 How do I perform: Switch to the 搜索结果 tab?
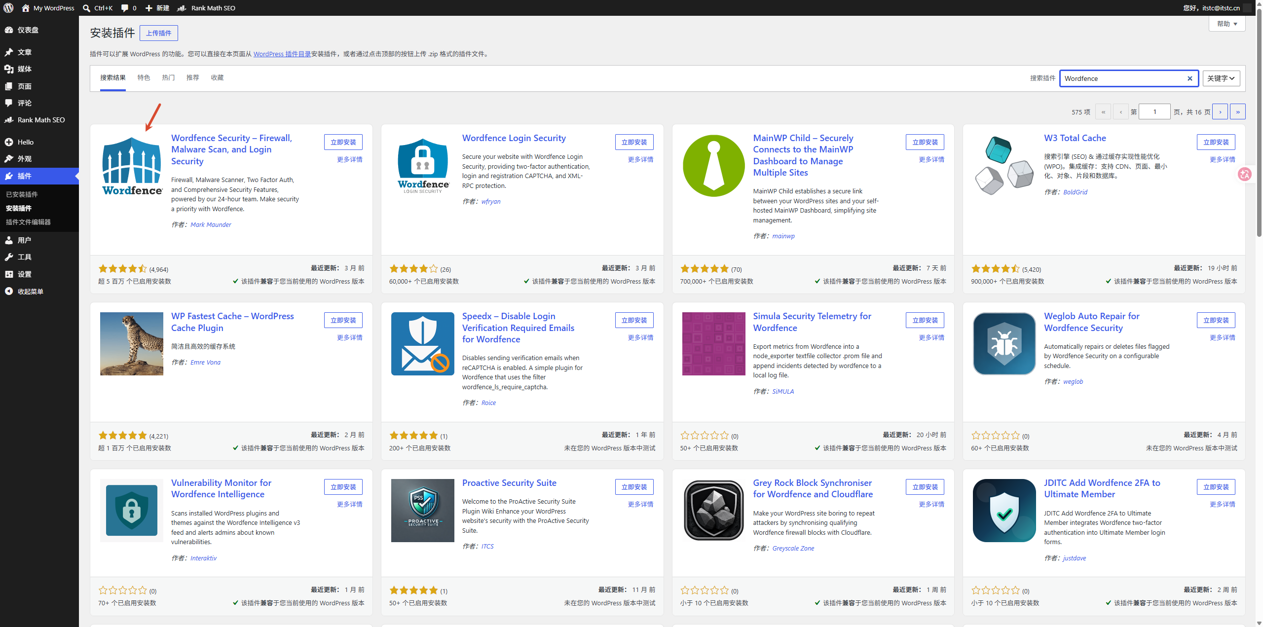113,78
